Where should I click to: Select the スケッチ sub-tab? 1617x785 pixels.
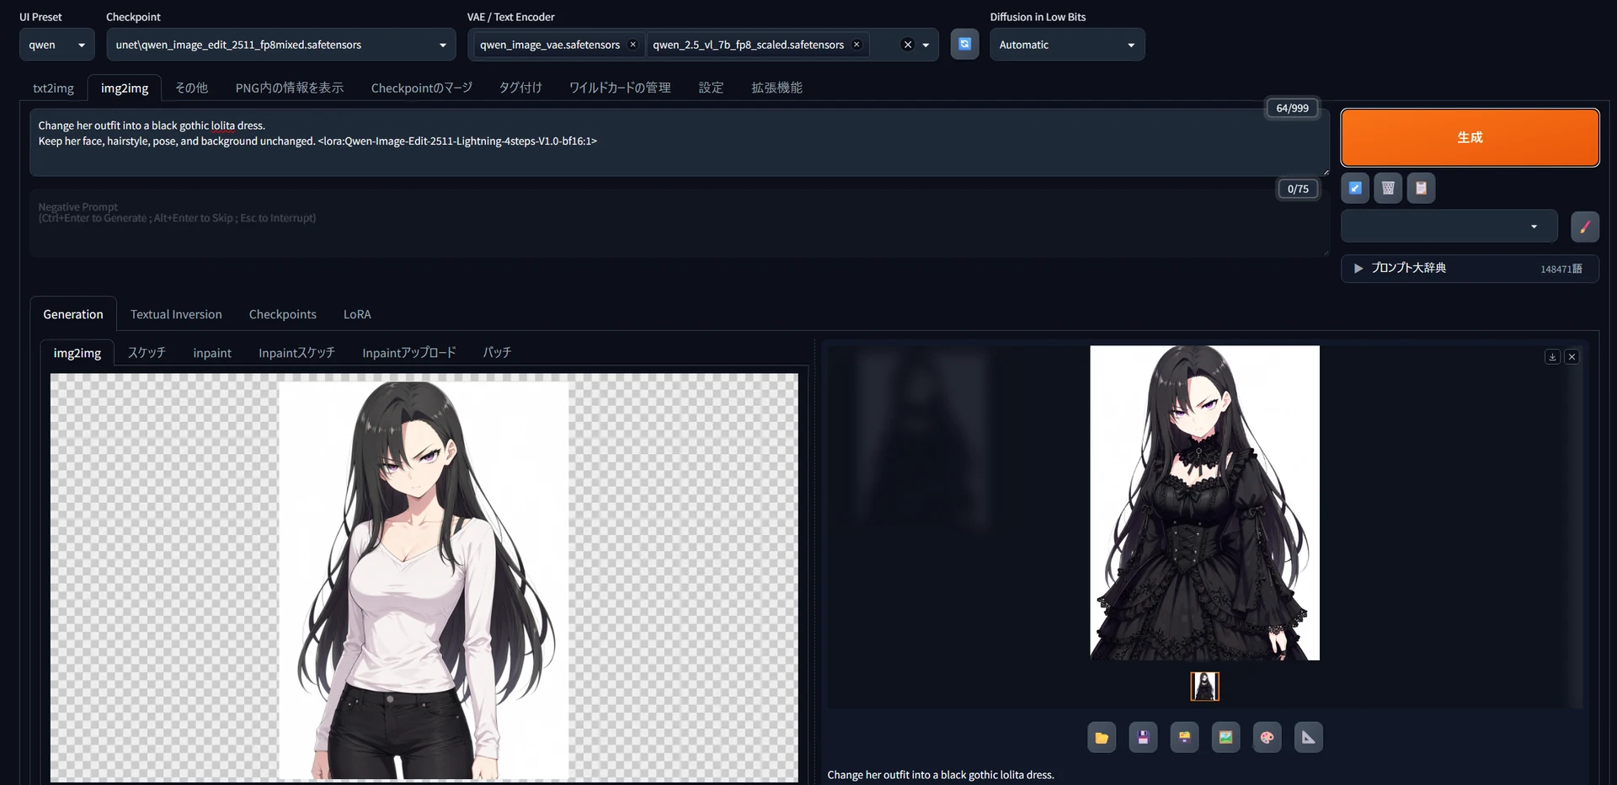pyautogui.click(x=147, y=353)
